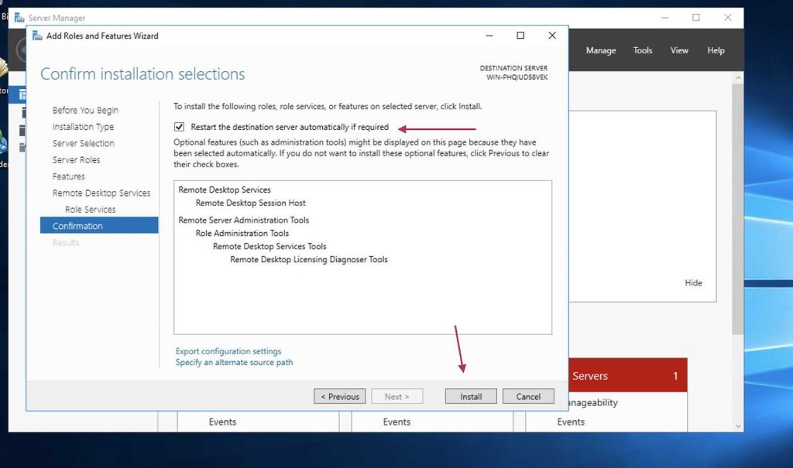The width and height of the screenshot is (793, 468).
Task: Maximize the Server Manager window
Action: point(695,18)
